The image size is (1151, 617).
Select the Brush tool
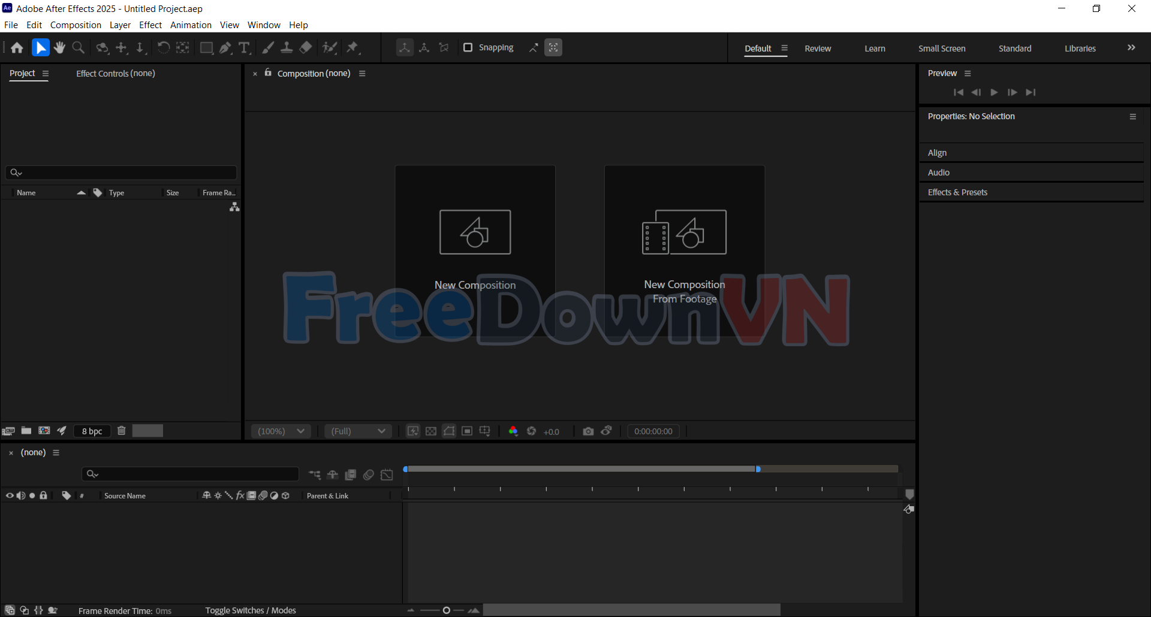[268, 48]
